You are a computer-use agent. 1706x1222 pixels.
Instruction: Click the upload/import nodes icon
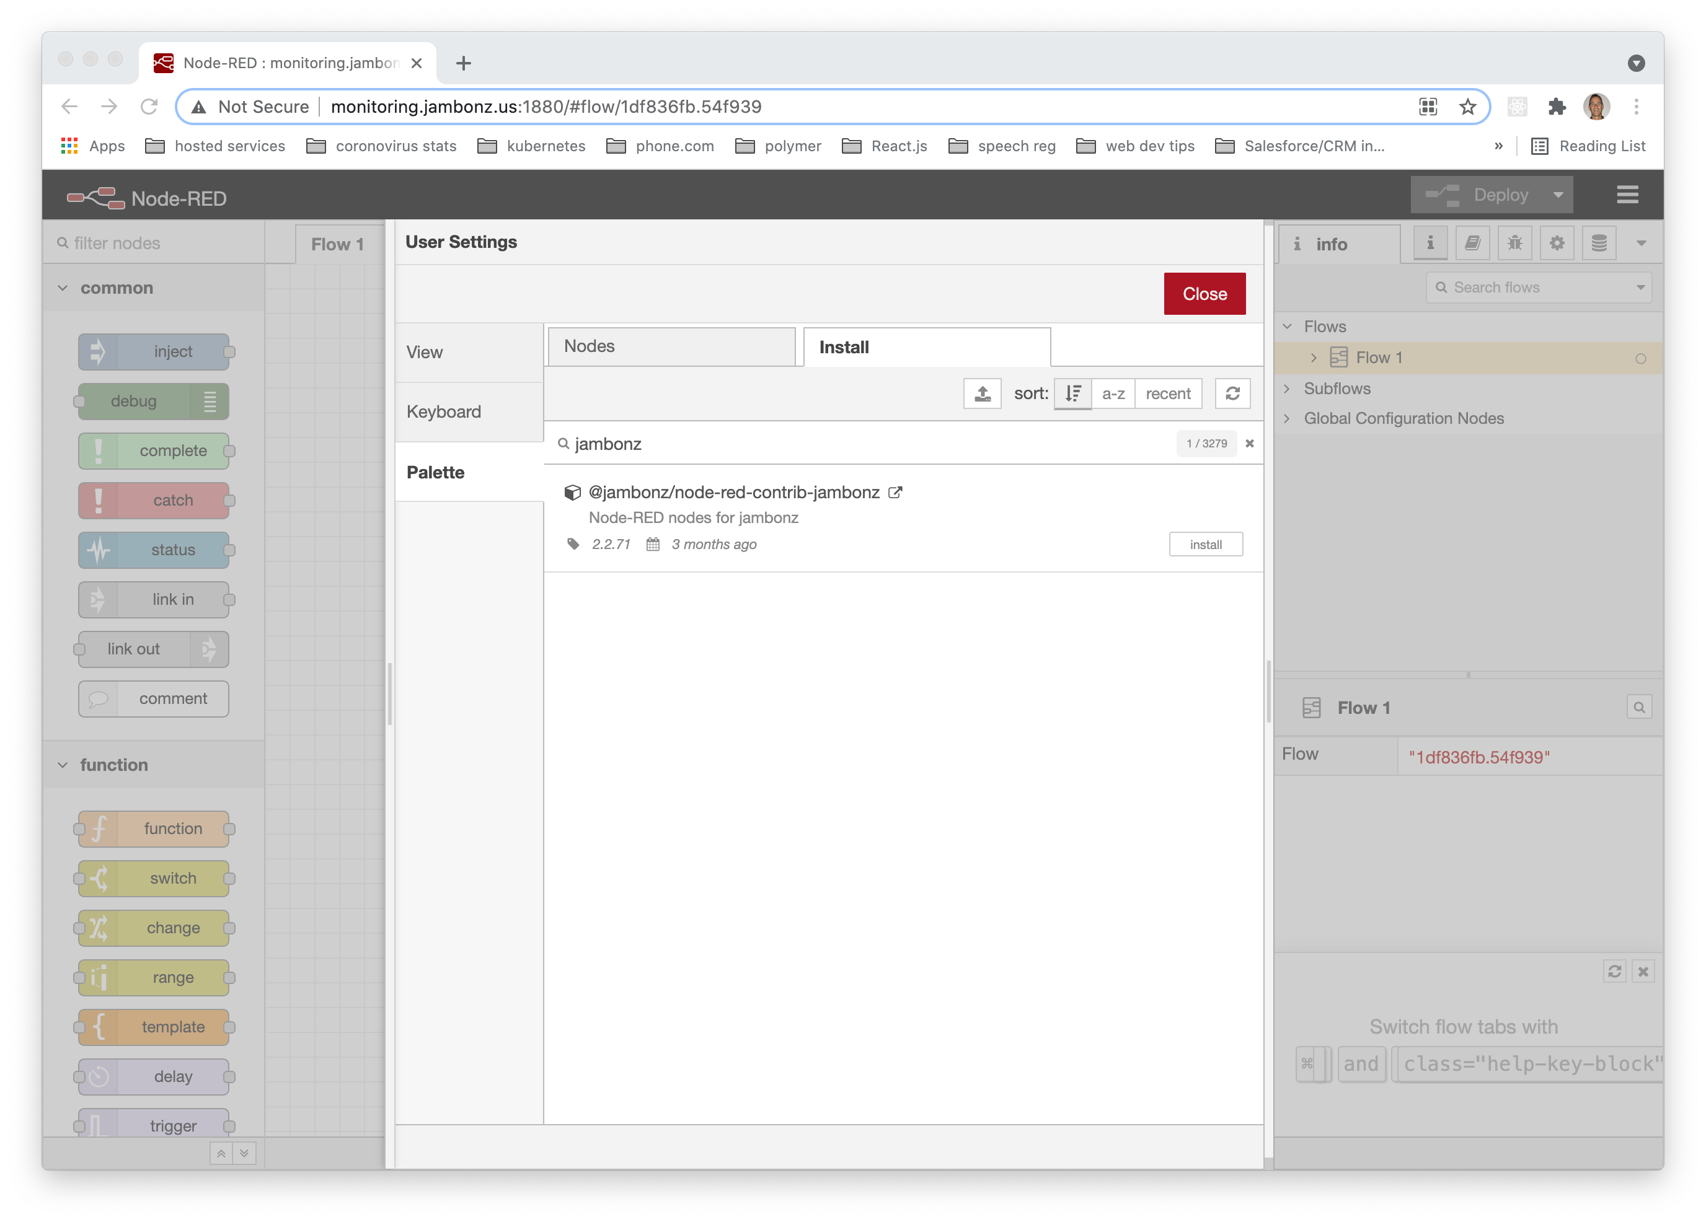pyautogui.click(x=983, y=393)
